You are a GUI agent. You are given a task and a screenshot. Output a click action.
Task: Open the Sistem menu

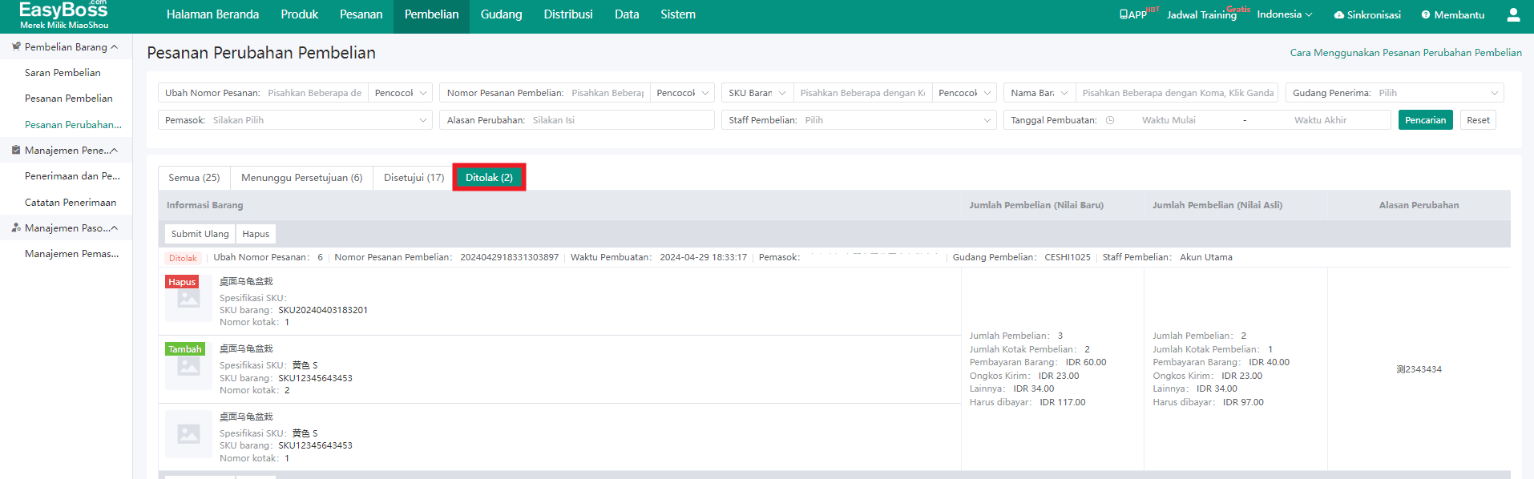click(x=678, y=14)
